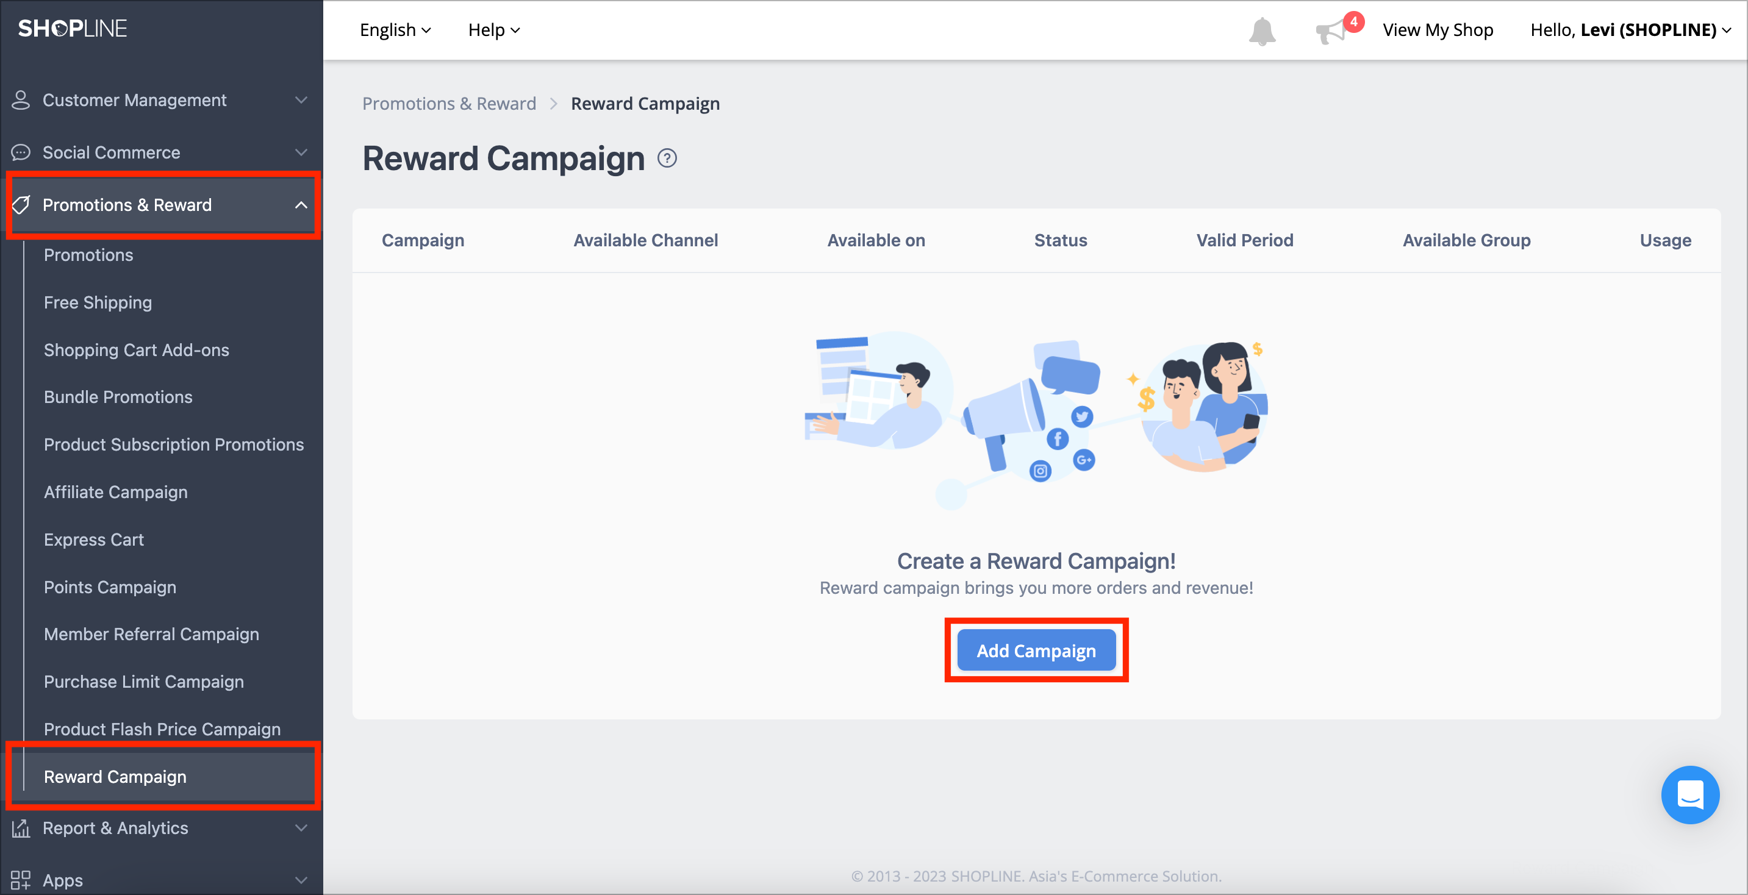Click the Social Commerce chat icon
The width and height of the screenshot is (1748, 895).
(21, 152)
